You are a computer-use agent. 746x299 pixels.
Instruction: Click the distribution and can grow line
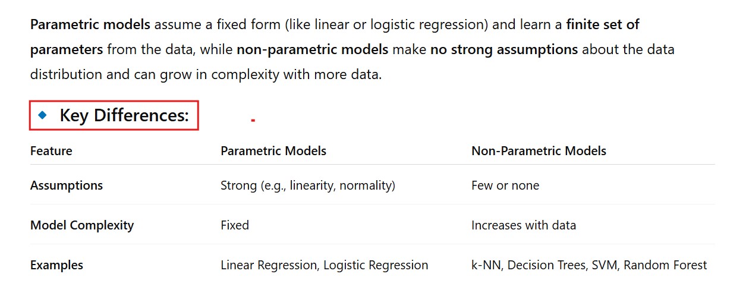(x=206, y=75)
